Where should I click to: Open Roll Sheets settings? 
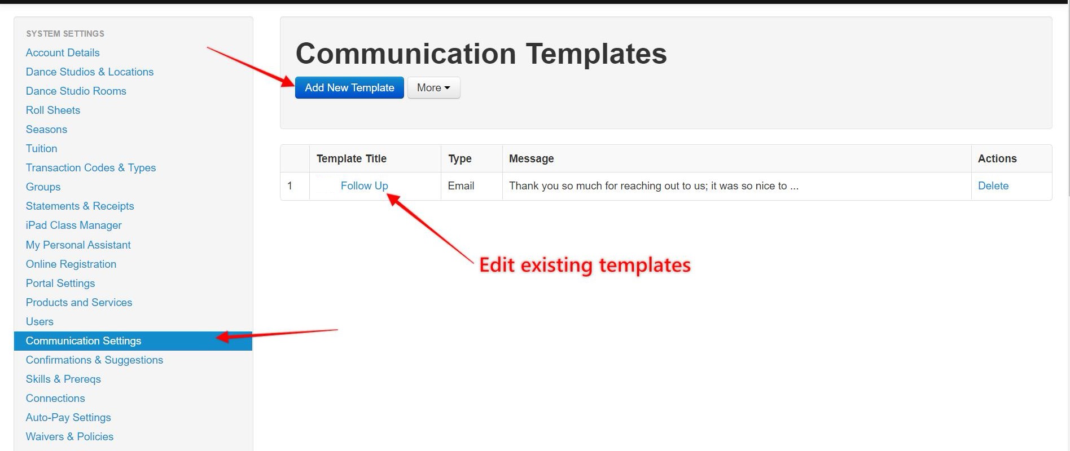tap(52, 110)
